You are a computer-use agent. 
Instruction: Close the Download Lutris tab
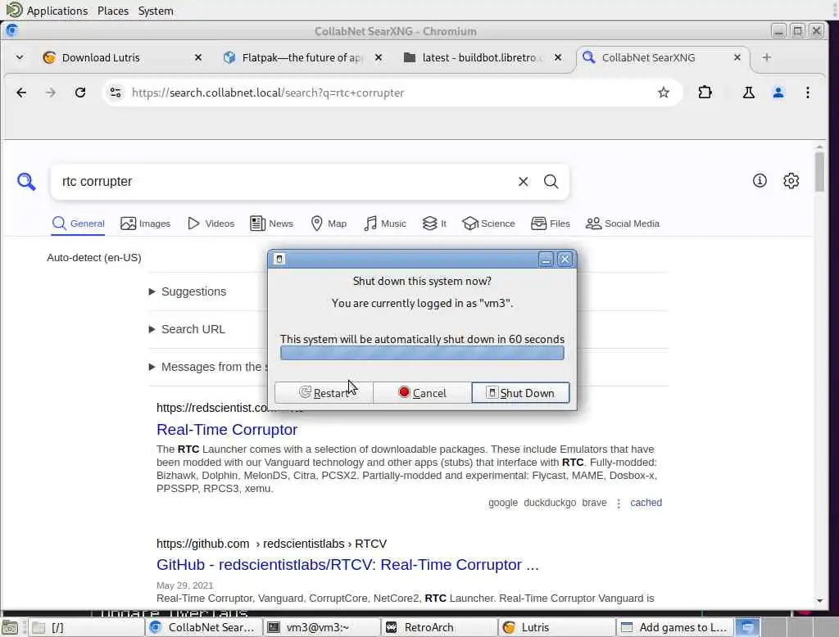pos(198,57)
